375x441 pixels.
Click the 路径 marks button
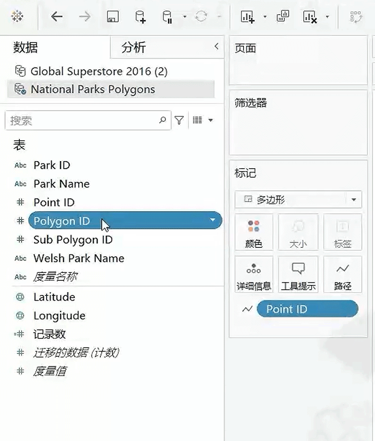tap(342, 274)
